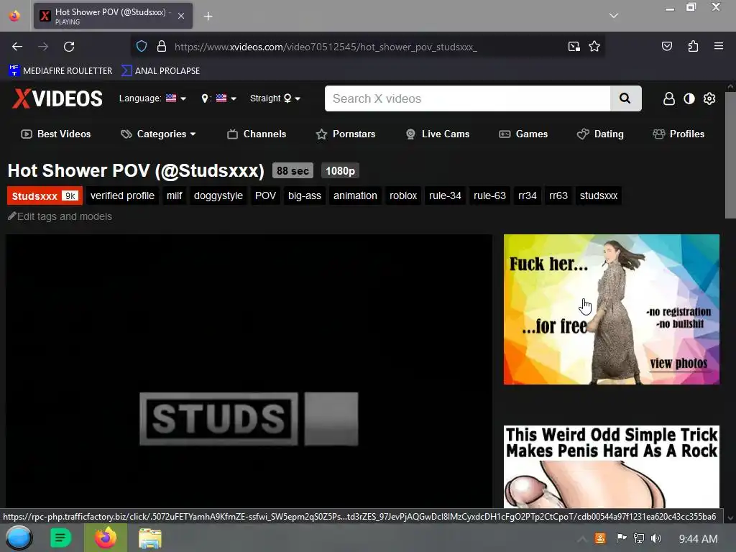Open the tracking protection shield icon
The width and height of the screenshot is (736, 552).
coord(142,46)
